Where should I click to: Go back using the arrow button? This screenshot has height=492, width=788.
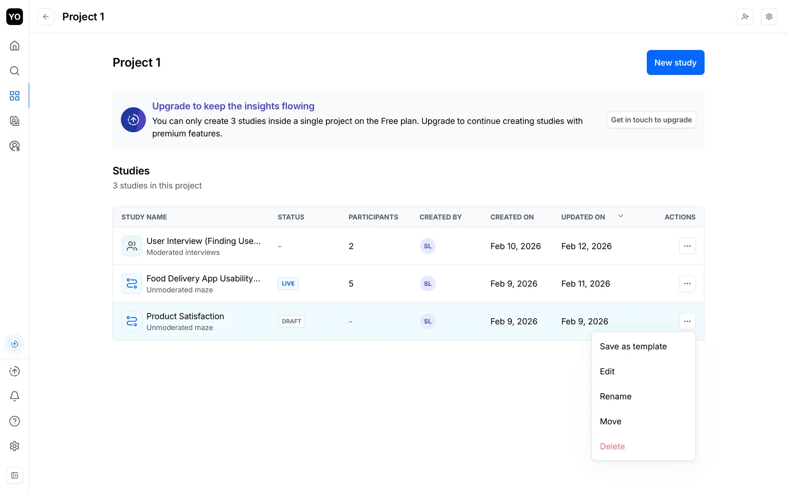click(46, 17)
